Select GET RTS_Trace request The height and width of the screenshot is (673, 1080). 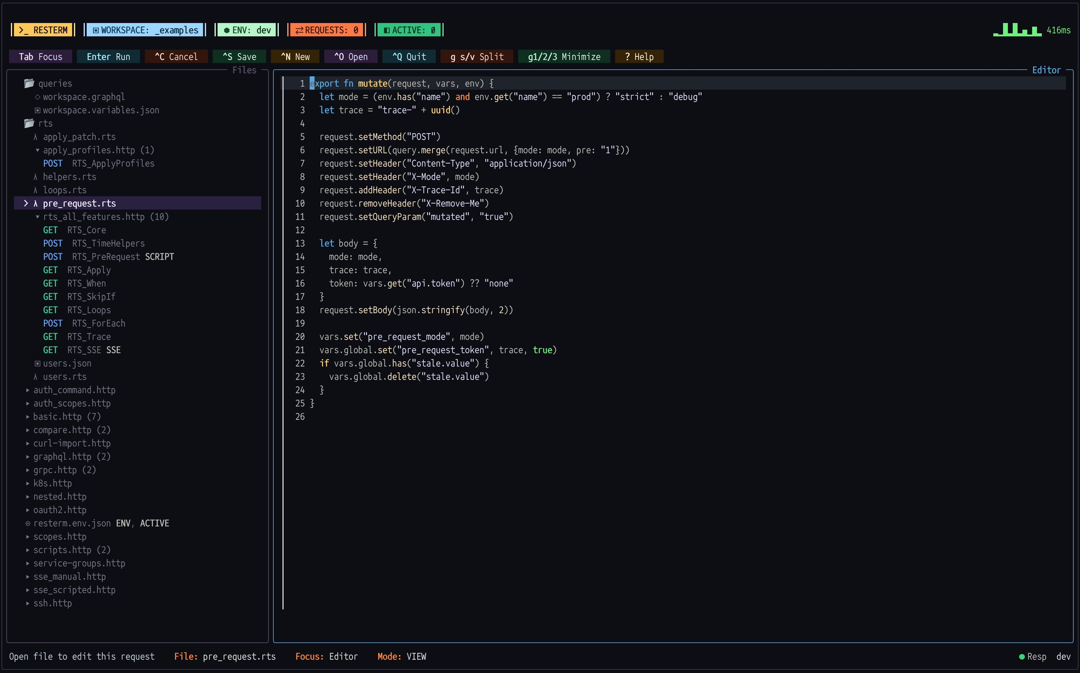click(x=77, y=337)
